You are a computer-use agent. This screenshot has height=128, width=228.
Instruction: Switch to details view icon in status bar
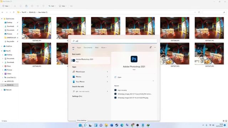(224, 121)
